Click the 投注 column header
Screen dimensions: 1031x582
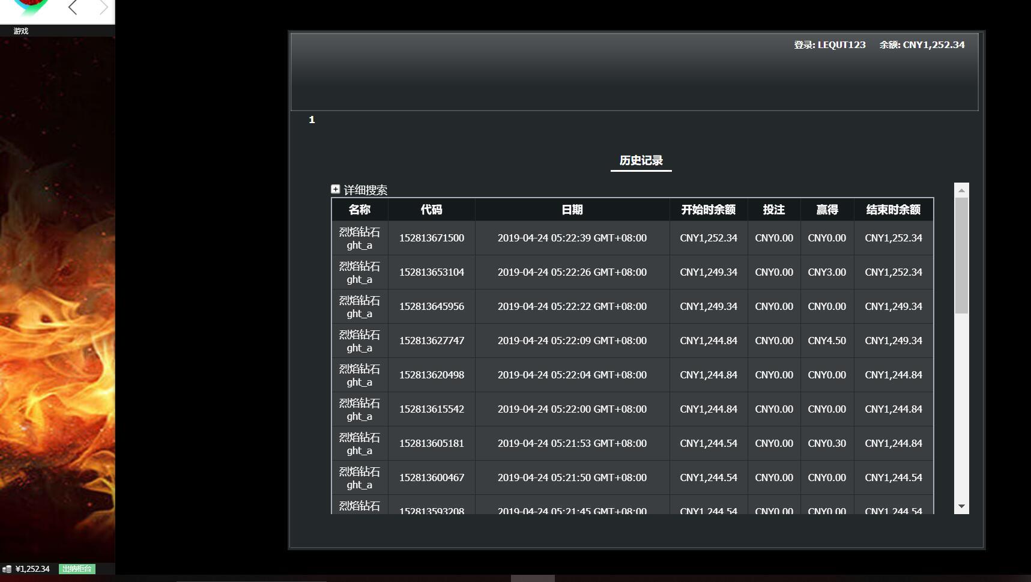point(774,210)
